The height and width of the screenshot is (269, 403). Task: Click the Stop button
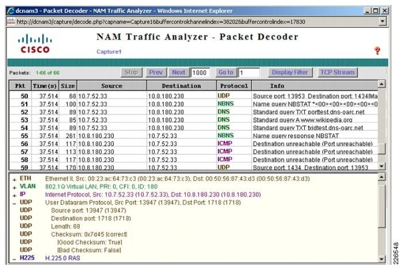click(x=131, y=72)
